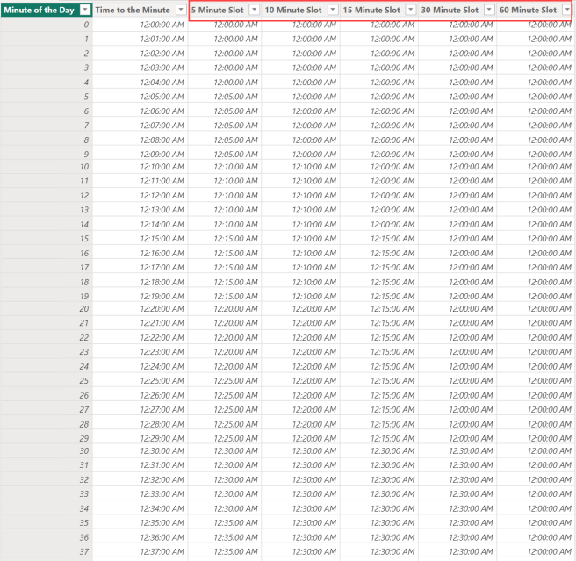Select the 15 Minute Slot column header label
Image resolution: width=576 pixels, height=561 pixels.
pyautogui.click(x=372, y=9)
